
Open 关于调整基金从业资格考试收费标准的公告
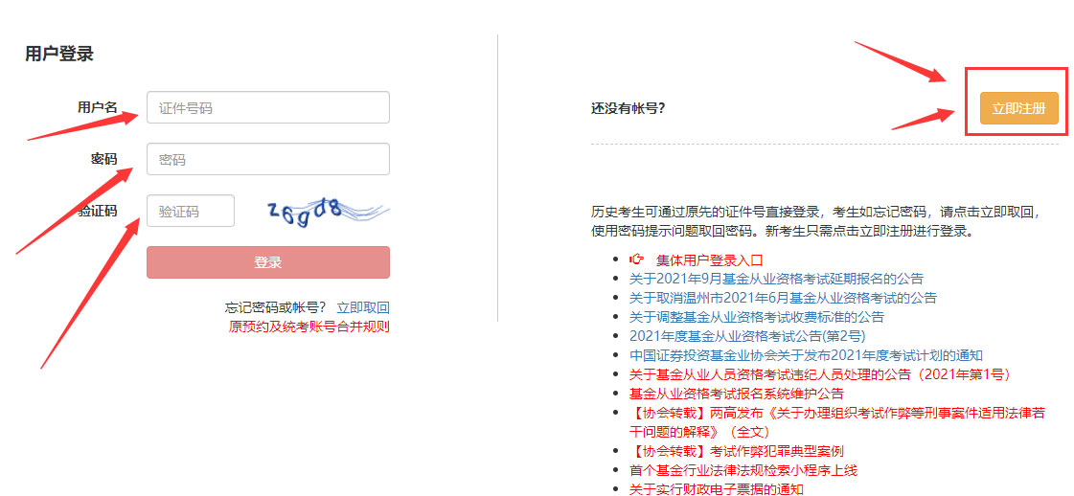(756, 317)
